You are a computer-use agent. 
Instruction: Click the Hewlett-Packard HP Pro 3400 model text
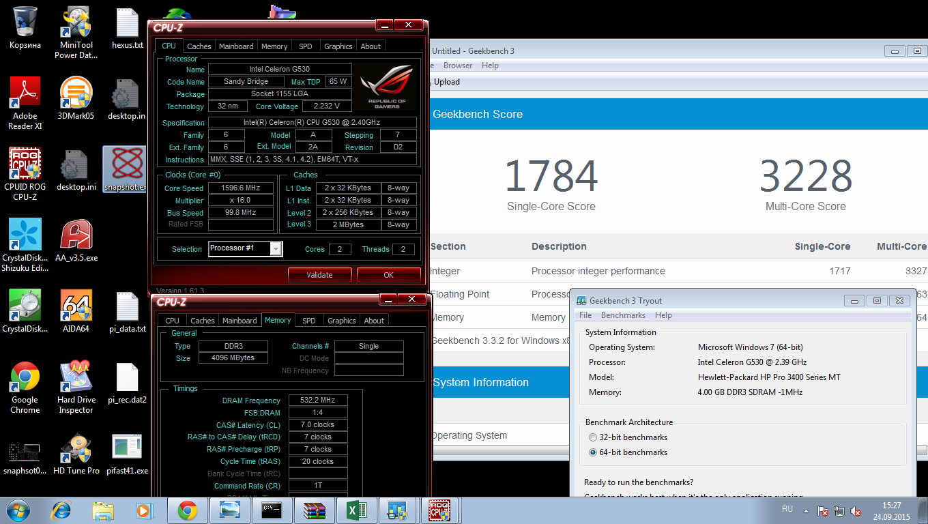pyautogui.click(x=769, y=377)
